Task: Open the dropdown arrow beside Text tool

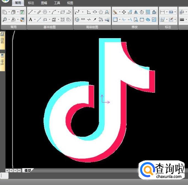Action: (34, 20)
